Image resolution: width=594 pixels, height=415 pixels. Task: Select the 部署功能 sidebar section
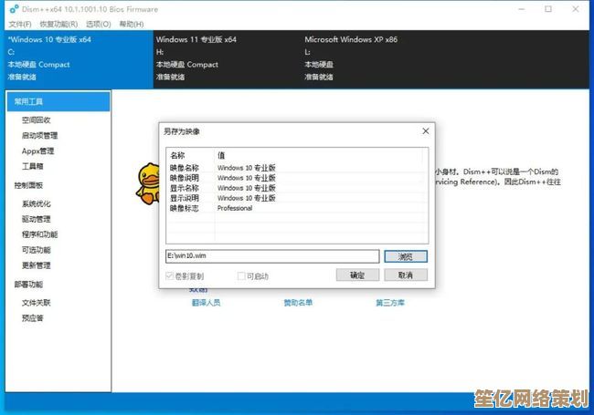(x=28, y=285)
